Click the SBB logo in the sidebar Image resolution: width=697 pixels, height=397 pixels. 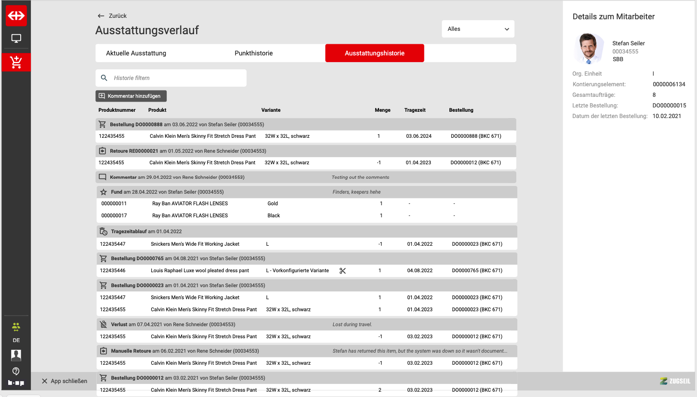(x=16, y=15)
